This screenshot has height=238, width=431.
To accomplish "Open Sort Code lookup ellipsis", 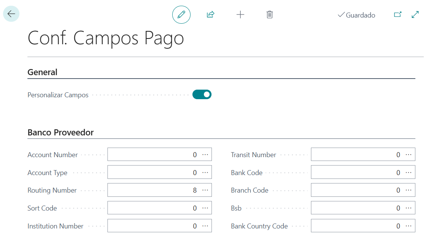I will tap(205, 208).
